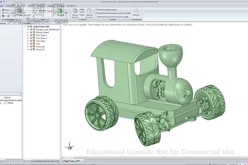
Task: Click the wooden_train_MHStrain2 component icon
Action: point(34,29)
